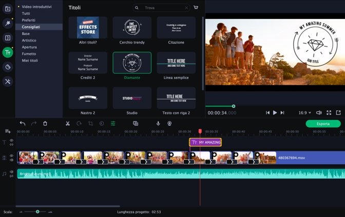Image resolution: width=345 pixels, height=217 pixels.
Task: Open the More tools tab icon
Action: [8, 82]
